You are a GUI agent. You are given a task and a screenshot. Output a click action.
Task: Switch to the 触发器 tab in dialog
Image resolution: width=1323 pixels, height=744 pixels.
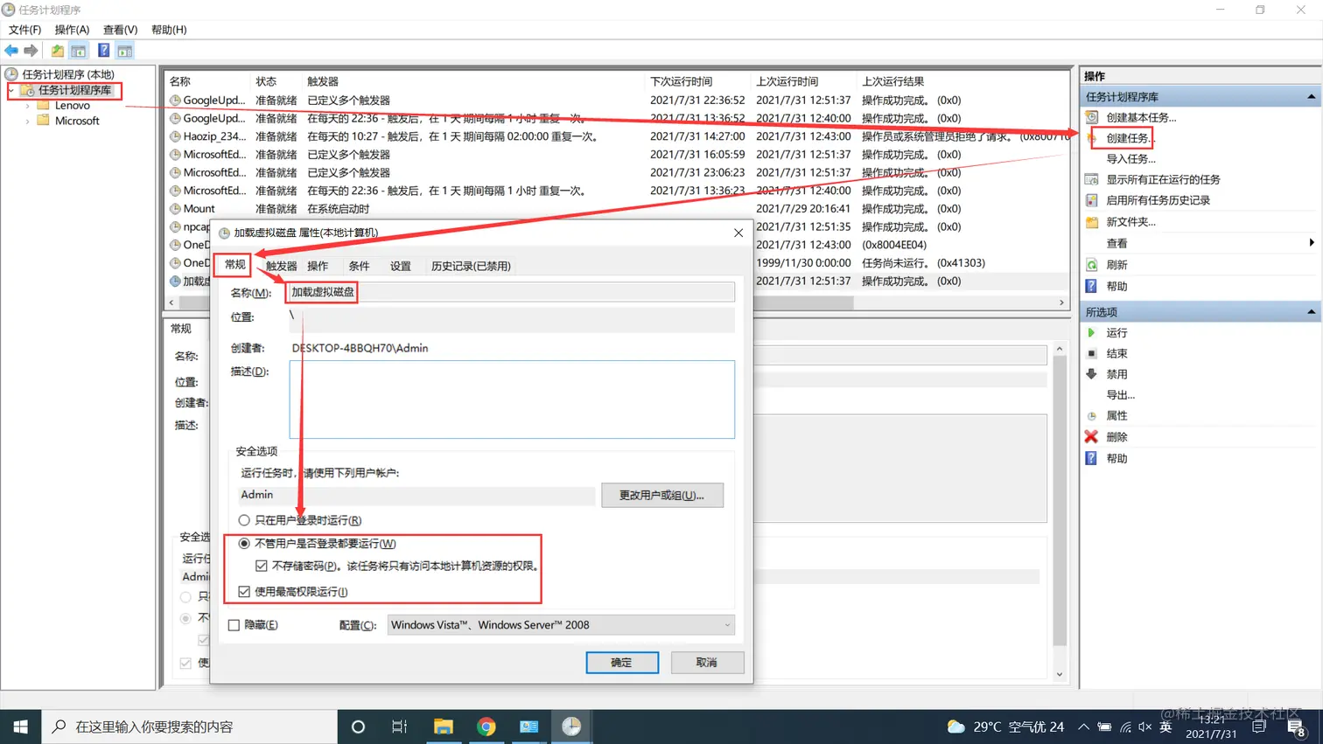click(x=281, y=266)
